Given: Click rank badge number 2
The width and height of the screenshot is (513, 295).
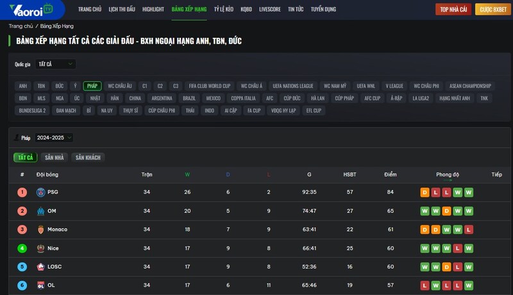Looking at the screenshot, I should (x=22, y=211).
